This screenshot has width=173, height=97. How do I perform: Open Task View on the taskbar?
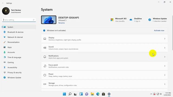(75, 94)
